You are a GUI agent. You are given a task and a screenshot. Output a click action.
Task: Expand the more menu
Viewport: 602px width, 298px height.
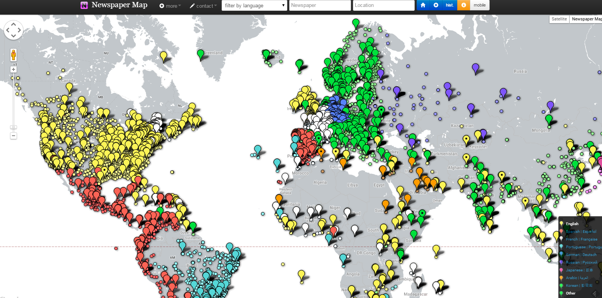click(170, 6)
